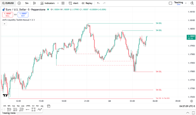Open the indicator templates grid icon
Viewport: 196px width, 115px height.
(63, 3)
